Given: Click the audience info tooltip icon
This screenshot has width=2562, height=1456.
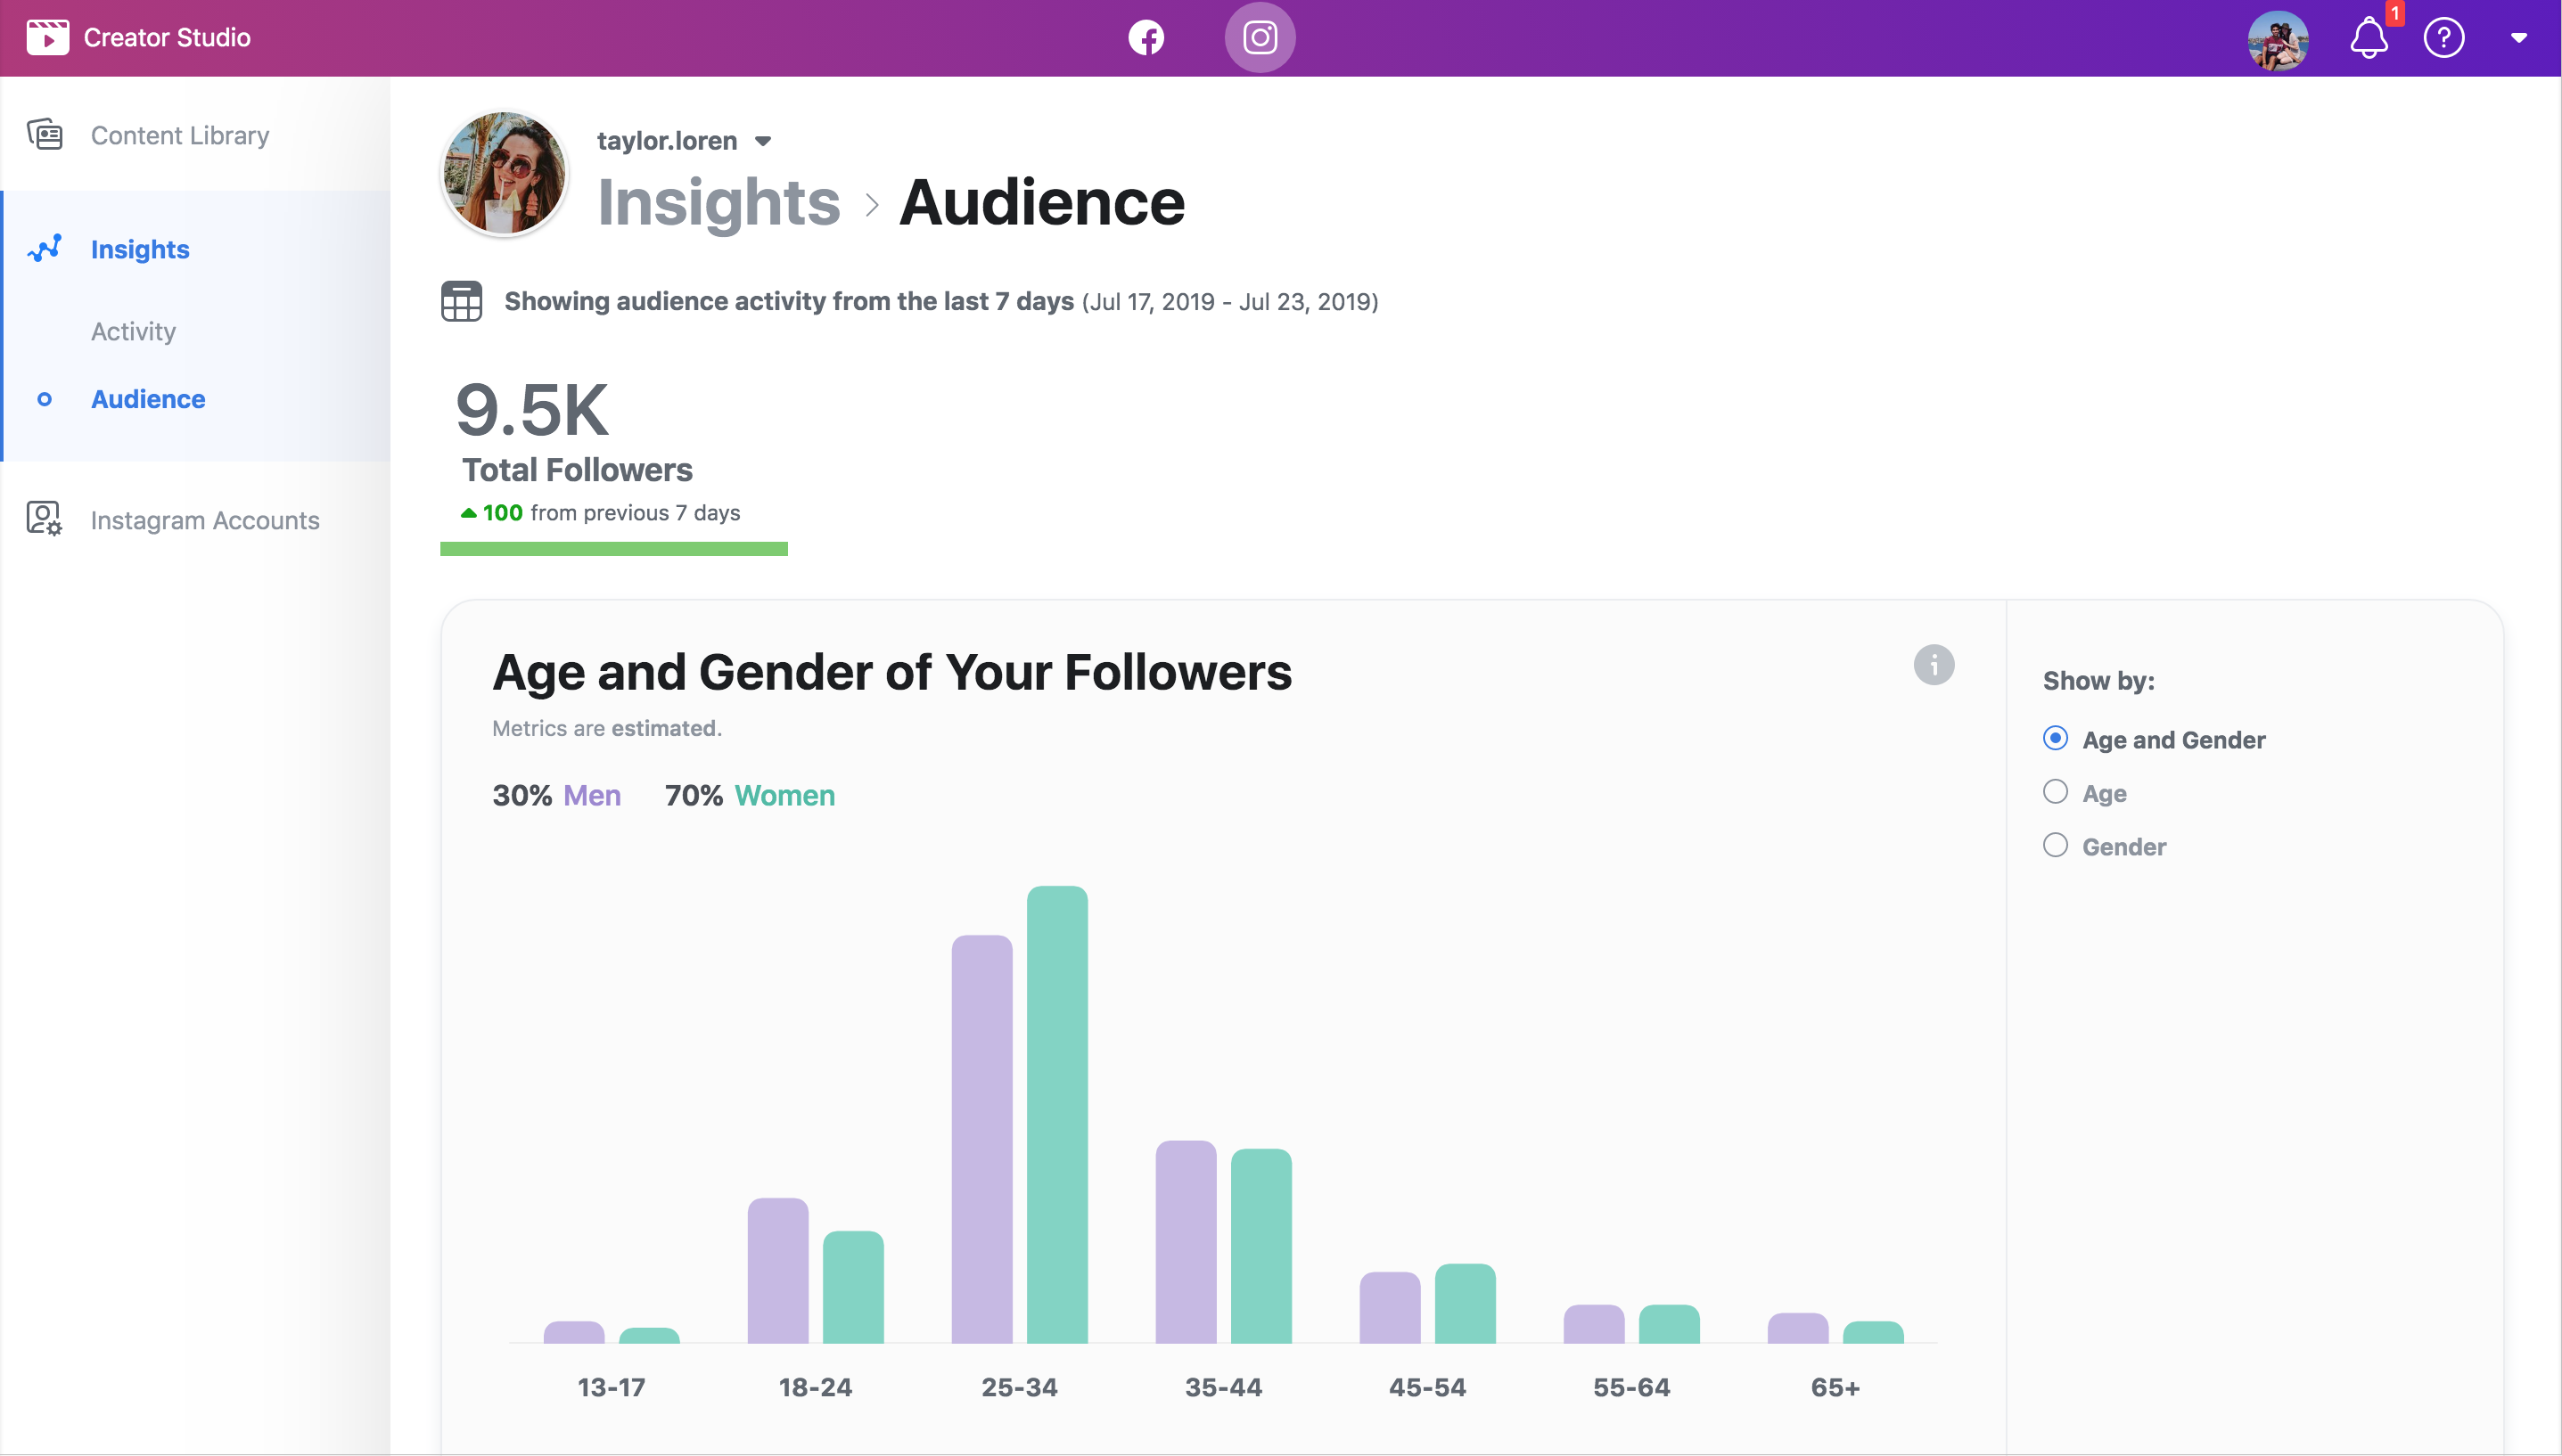Looking at the screenshot, I should coord(1934,665).
